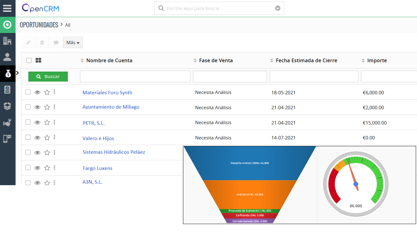Star the Sistemas Hidráulicos Peláez row
Screen dimensions: 417x239
47,152
